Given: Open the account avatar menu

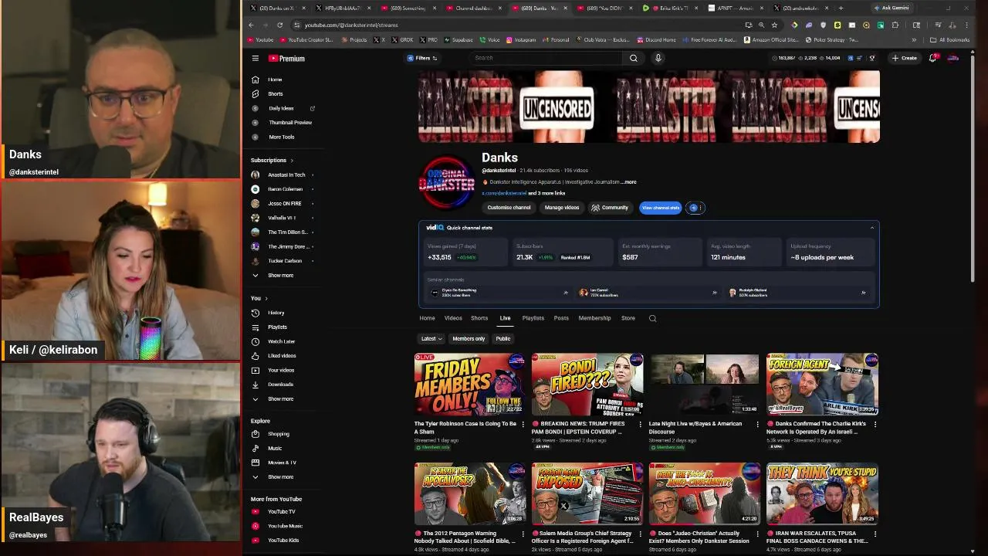Looking at the screenshot, I should coord(953,58).
